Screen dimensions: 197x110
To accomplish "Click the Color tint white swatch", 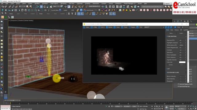I will point(182,62).
